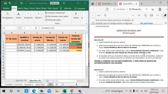Click the Edge zoom magnifier icon in address bar

(x=146, y=9)
